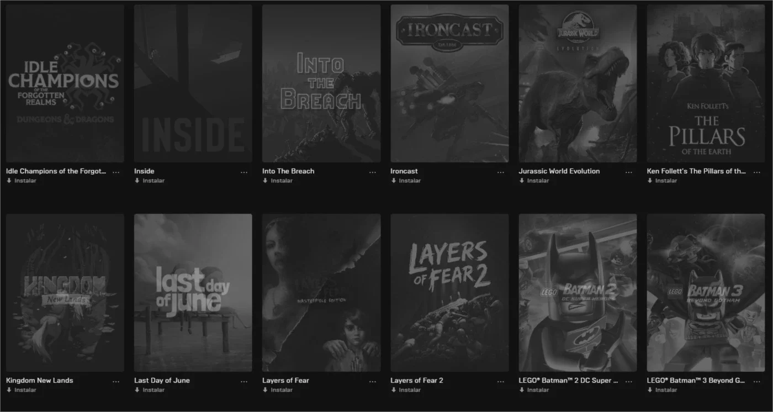Select the LEGO Batman 3 Beyond G... title text
The width and height of the screenshot is (773, 412).
pyautogui.click(x=696, y=381)
